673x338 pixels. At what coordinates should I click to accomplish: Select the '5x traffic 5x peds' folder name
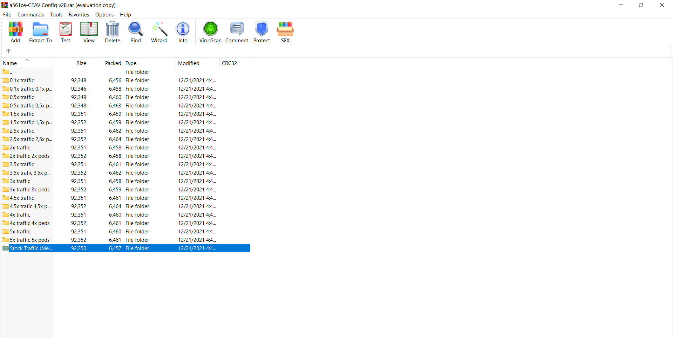[30, 240]
